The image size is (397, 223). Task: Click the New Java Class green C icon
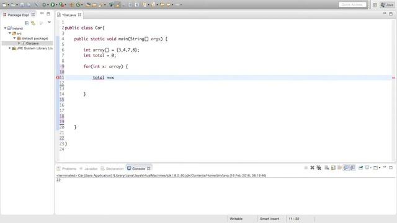click(78, 4)
